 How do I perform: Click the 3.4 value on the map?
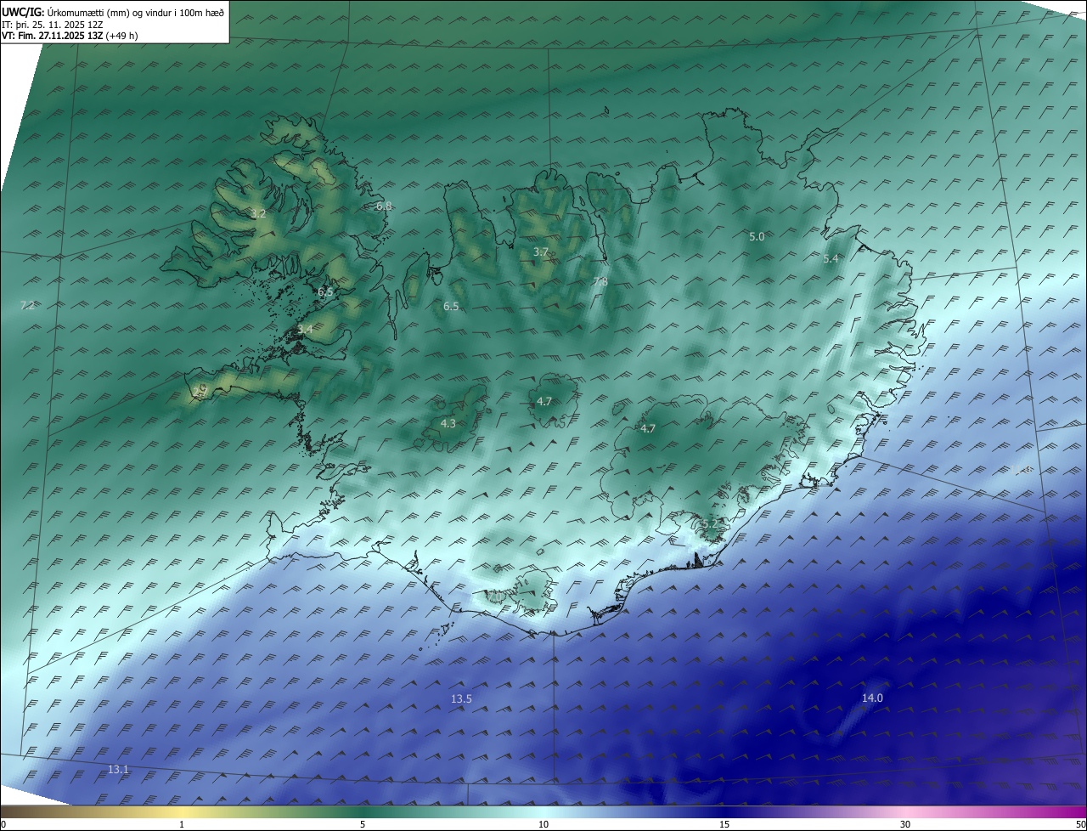305,330
